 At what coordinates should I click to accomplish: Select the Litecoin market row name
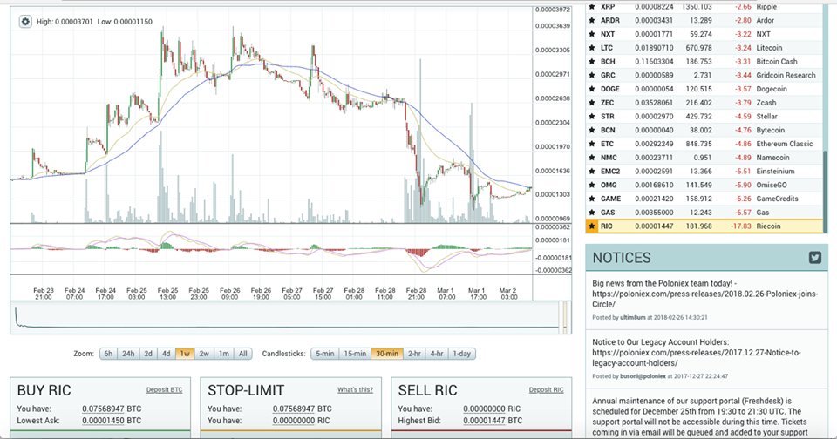pyautogui.click(x=769, y=48)
